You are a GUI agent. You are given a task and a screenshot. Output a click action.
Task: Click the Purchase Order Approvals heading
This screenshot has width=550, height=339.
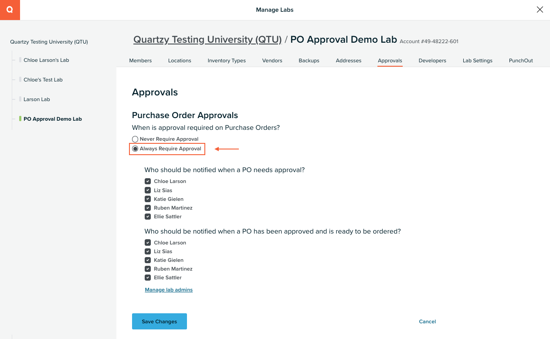pos(185,115)
